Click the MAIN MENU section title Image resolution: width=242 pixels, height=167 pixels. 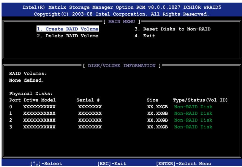(121, 21)
